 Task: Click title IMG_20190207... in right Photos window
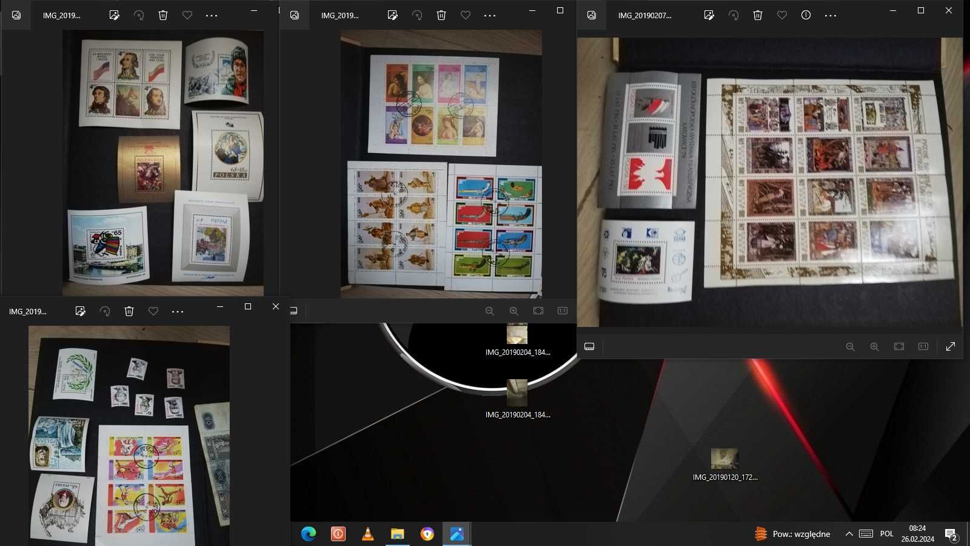point(644,16)
